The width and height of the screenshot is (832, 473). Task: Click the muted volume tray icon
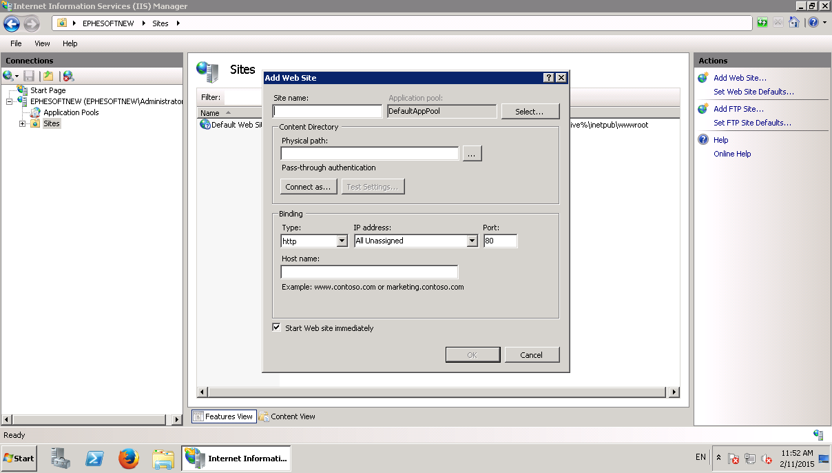(766, 459)
